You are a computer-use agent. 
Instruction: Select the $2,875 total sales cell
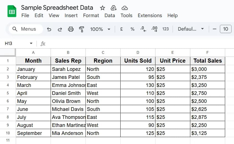[207, 117]
